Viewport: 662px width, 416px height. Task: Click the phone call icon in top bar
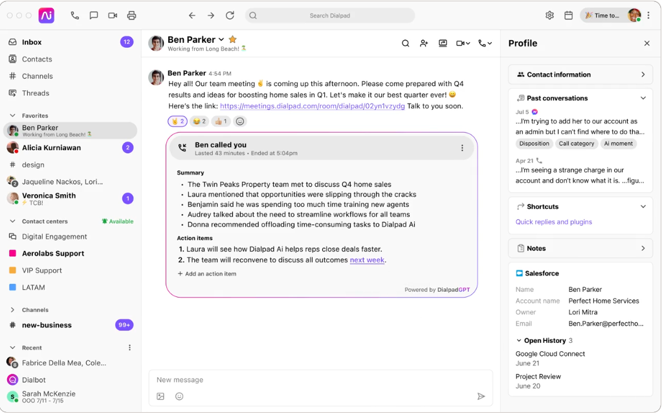[75, 16]
